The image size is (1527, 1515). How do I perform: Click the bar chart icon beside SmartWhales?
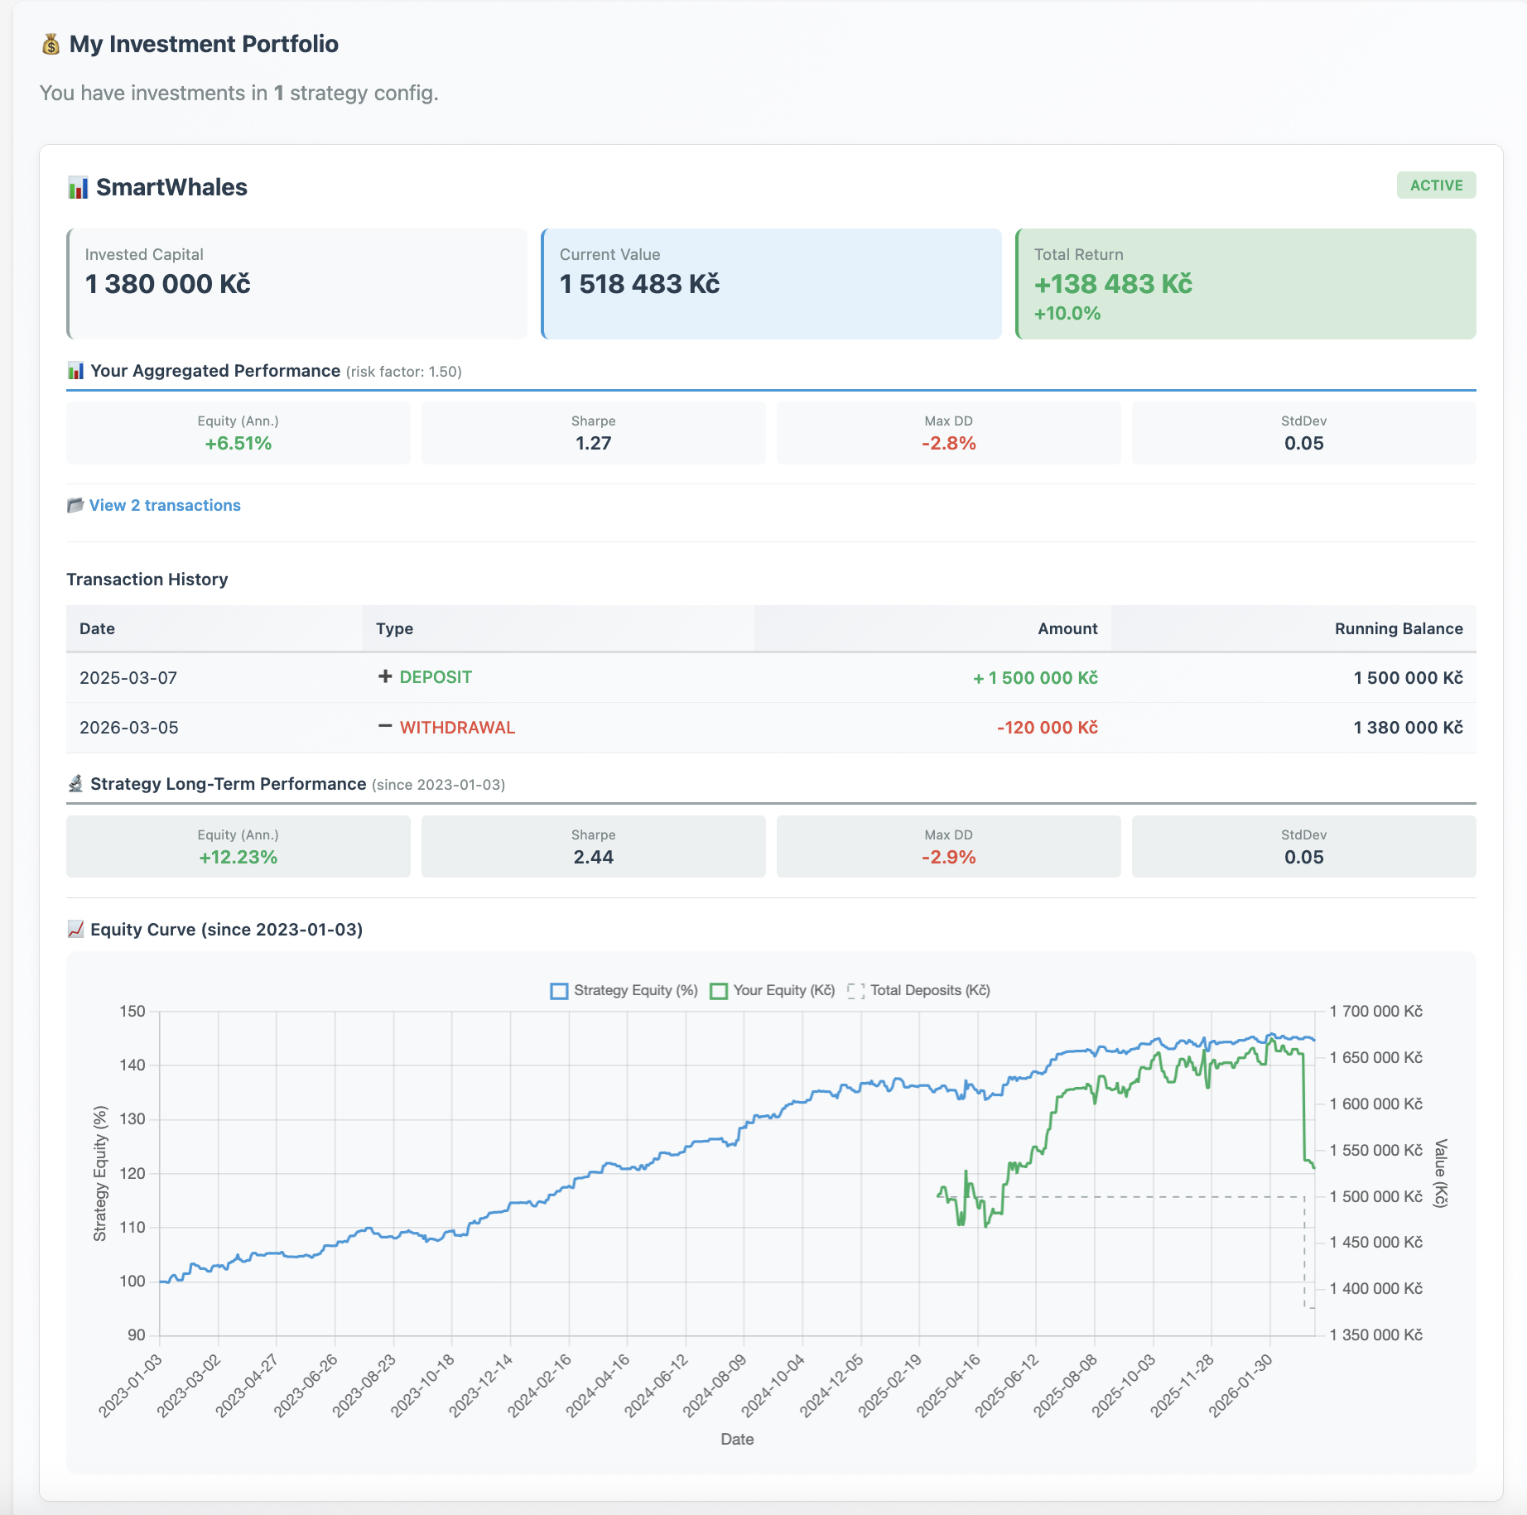pyautogui.click(x=77, y=187)
